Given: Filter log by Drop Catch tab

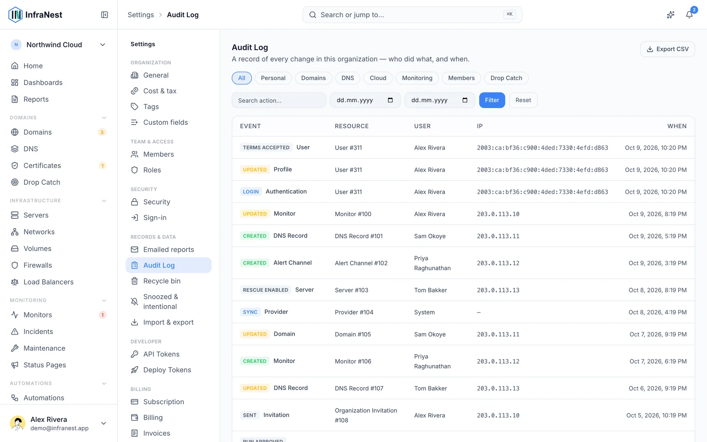Looking at the screenshot, I should (x=506, y=78).
